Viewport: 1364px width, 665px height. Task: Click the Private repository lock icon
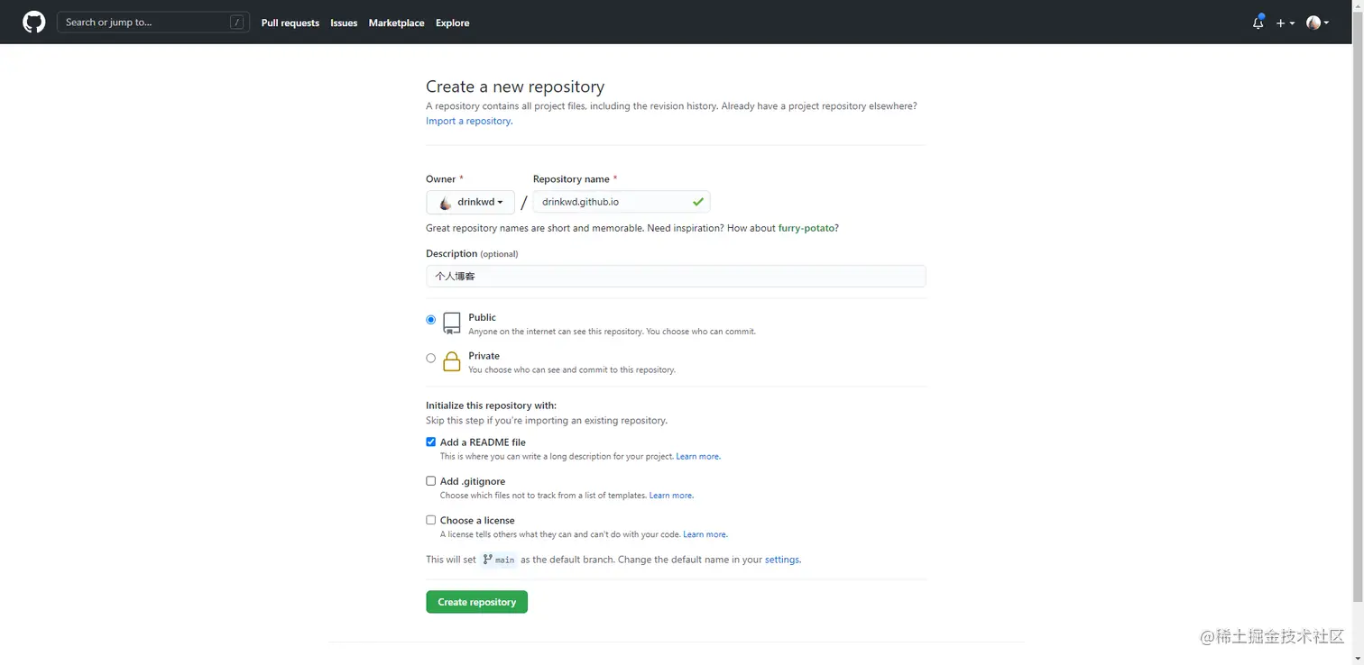tap(452, 362)
